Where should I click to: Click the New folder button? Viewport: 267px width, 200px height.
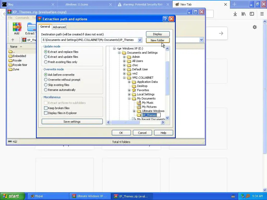tap(158, 40)
